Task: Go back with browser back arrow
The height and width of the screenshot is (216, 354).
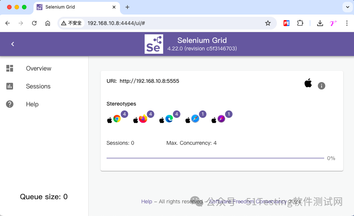Action: pos(8,23)
